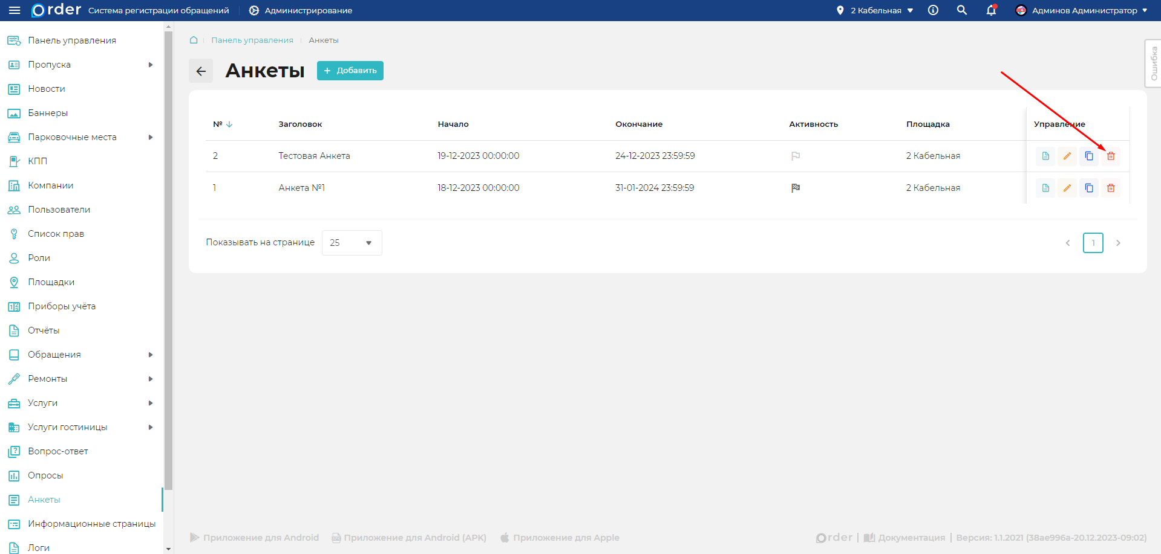View document of Анкета №1
Image resolution: width=1161 pixels, height=554 pixels.
point(1045,188)
